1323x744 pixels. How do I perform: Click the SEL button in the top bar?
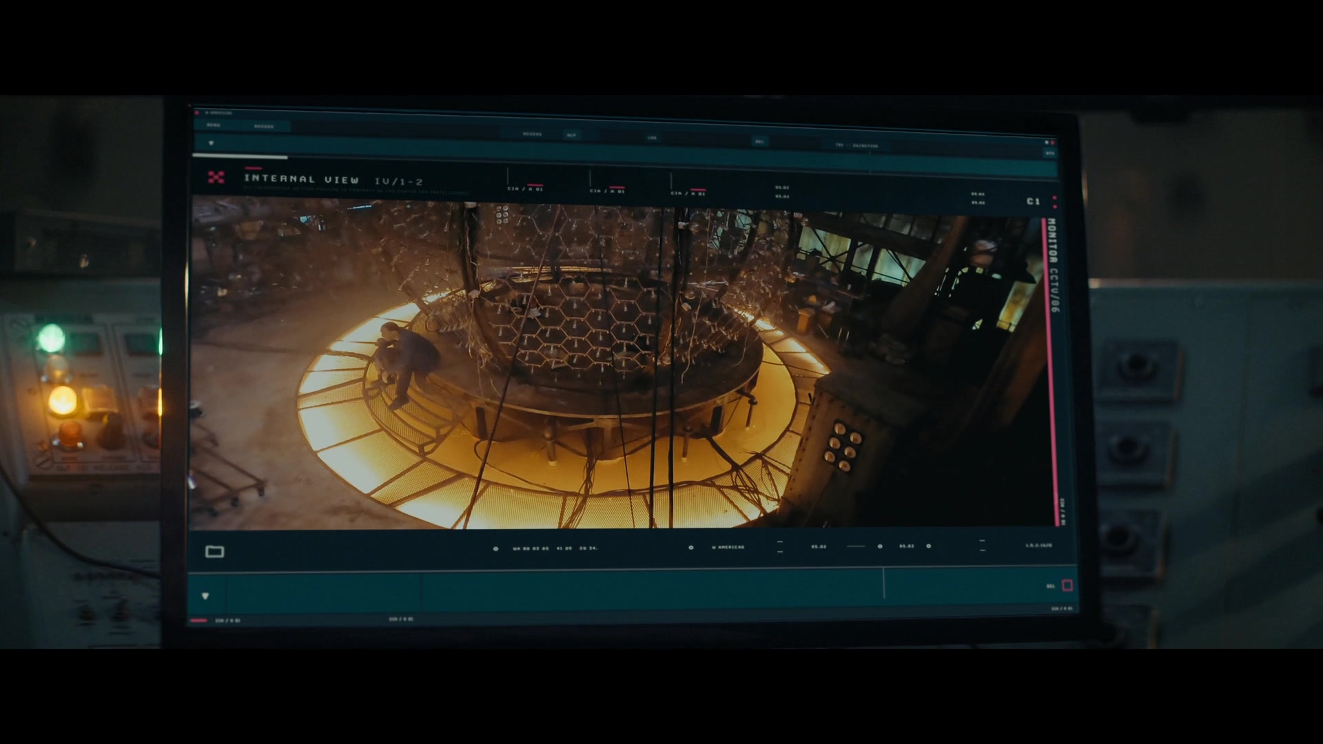click(760, 141)
